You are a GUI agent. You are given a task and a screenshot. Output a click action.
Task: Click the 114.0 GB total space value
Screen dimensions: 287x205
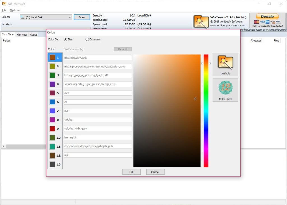(x=129, y=20)
